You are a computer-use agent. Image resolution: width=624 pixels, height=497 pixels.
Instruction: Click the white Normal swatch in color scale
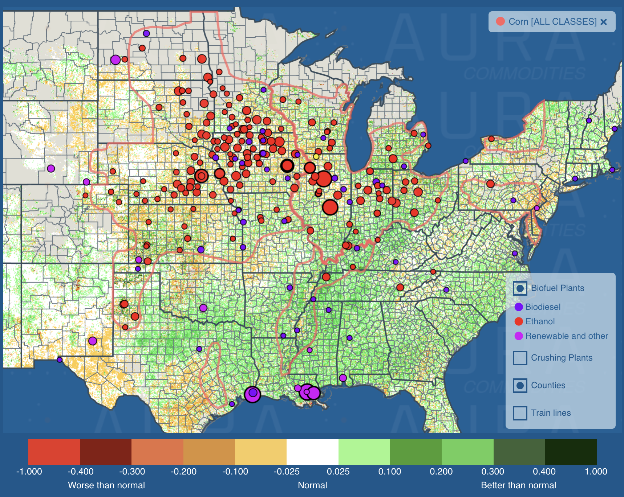[x=312, y=452]
